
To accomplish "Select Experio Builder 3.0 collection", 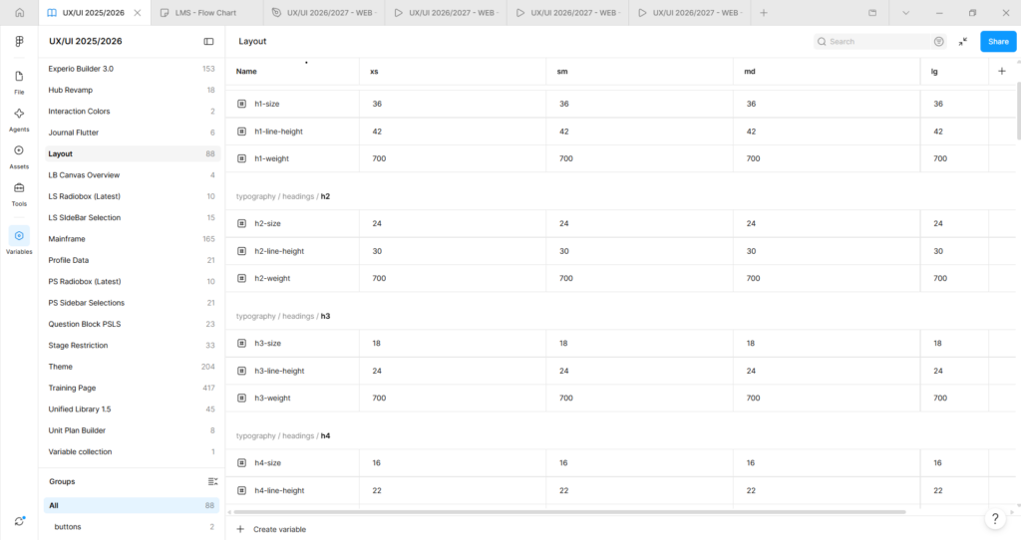I will [x=132, y=69].
